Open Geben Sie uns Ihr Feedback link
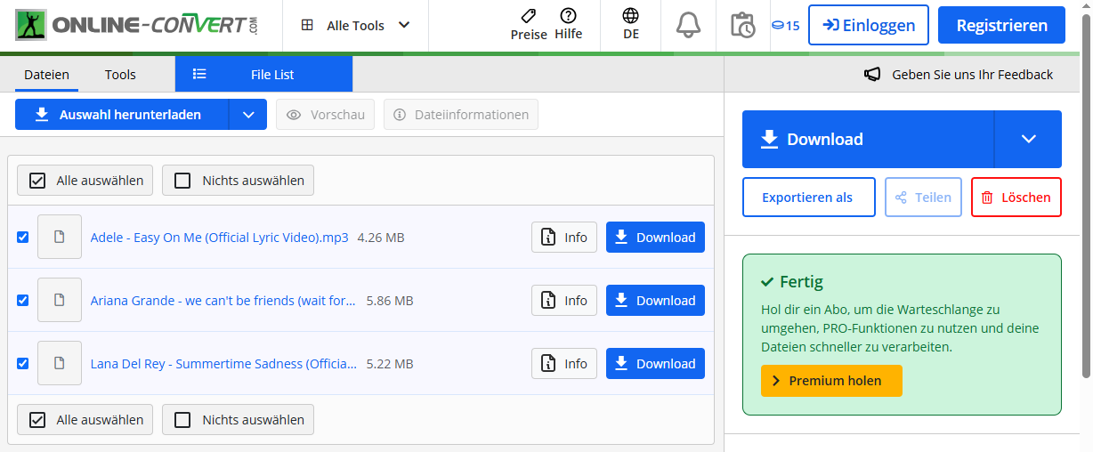This screenshot has width=1093, height=452. [x=959, y=75]
